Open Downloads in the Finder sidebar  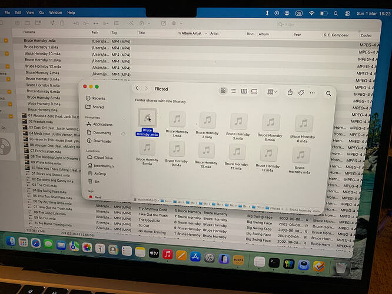click(99, 141)
